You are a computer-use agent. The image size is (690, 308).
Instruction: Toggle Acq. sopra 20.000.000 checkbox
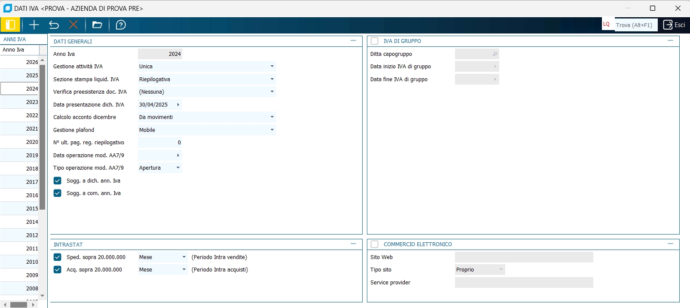[57, 270]
